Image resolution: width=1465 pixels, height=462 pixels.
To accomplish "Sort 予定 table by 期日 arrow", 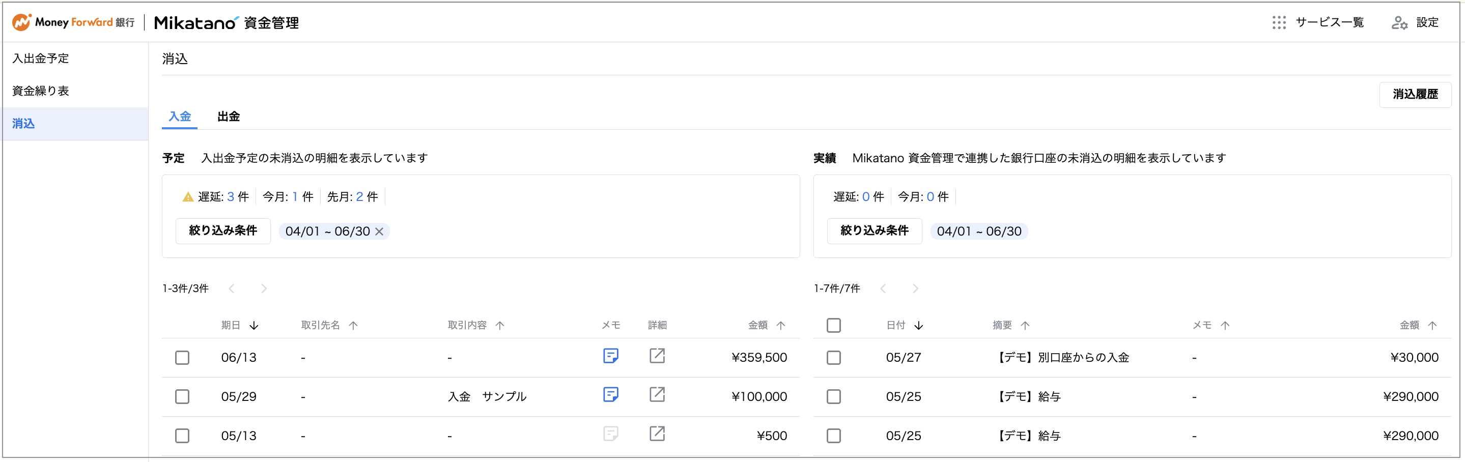I will (254, 325).
